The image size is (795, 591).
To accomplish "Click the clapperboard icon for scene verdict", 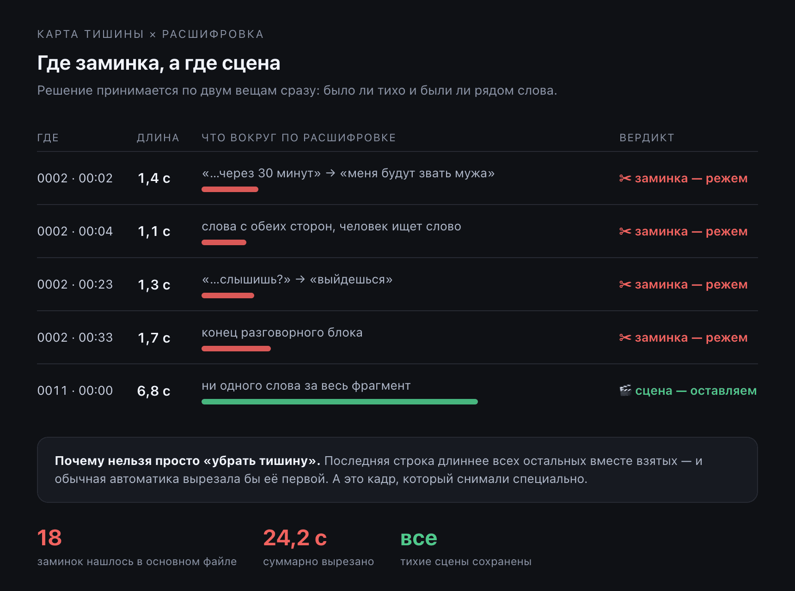I will tap(625, 391).
